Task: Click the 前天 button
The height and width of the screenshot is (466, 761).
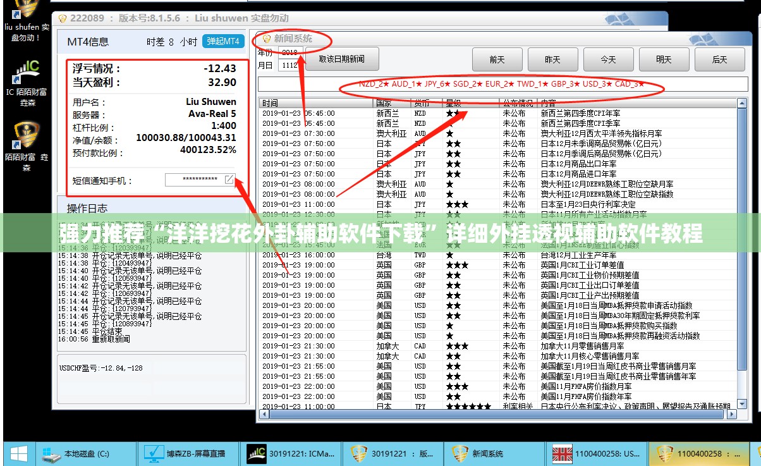Action: point(497,59)
